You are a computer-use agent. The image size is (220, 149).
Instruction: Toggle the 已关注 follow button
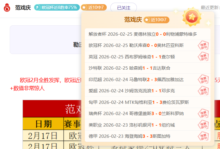[x=123, y=8]
